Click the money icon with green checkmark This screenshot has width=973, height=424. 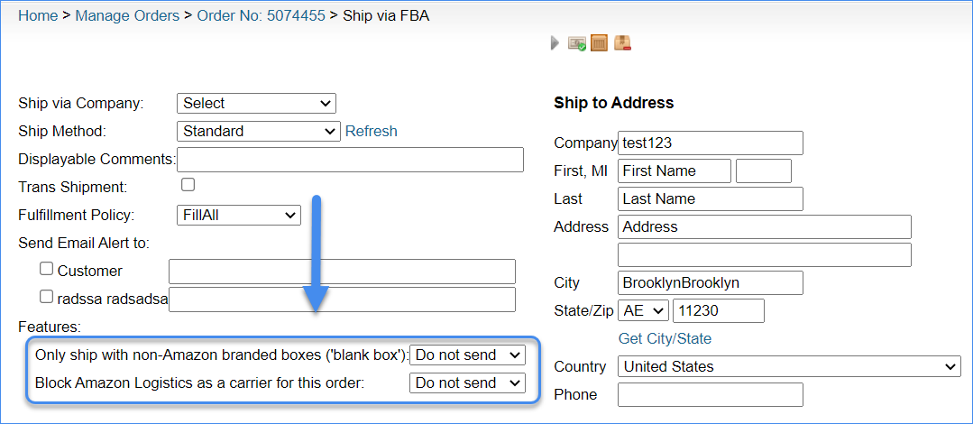click(577, 43)
